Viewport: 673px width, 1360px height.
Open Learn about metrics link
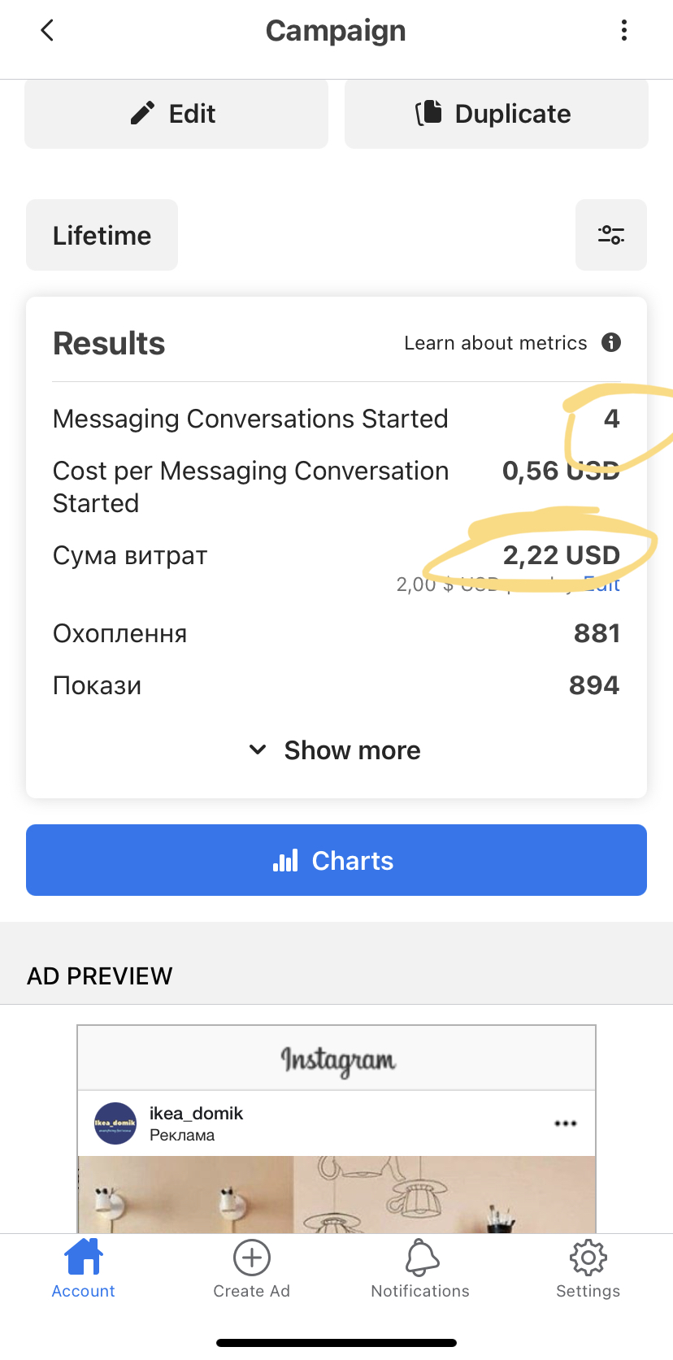495,343
